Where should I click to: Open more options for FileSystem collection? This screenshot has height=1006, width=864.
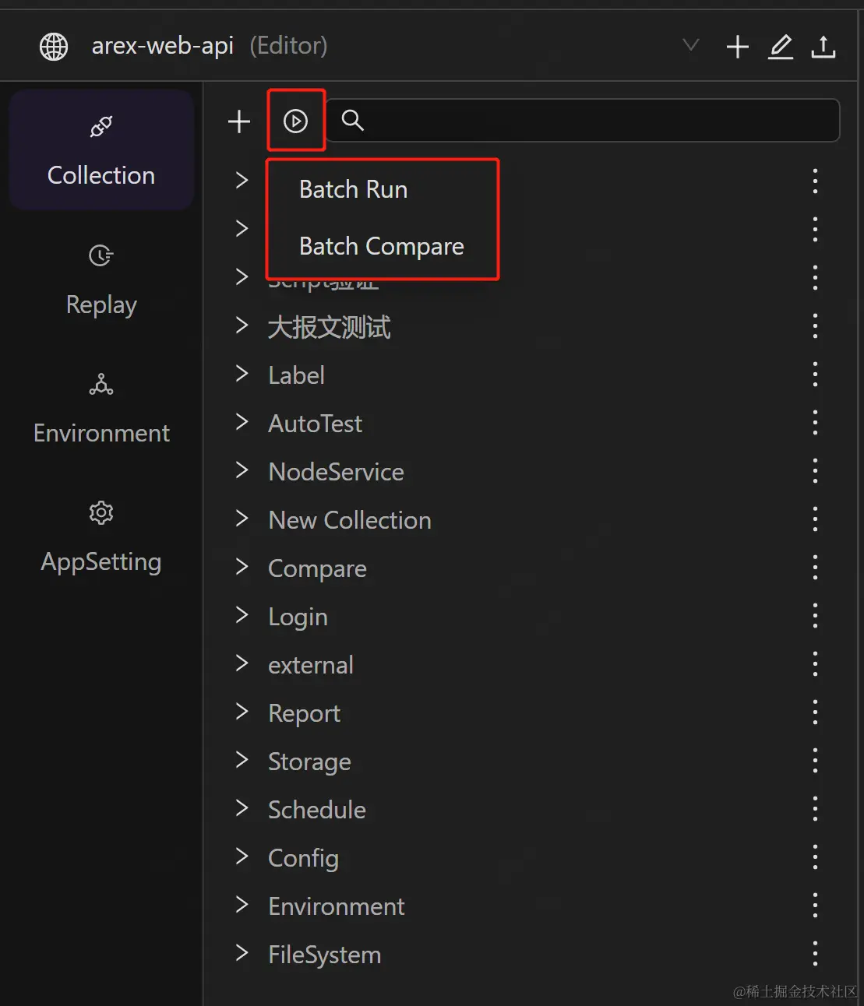click(815, 954)
